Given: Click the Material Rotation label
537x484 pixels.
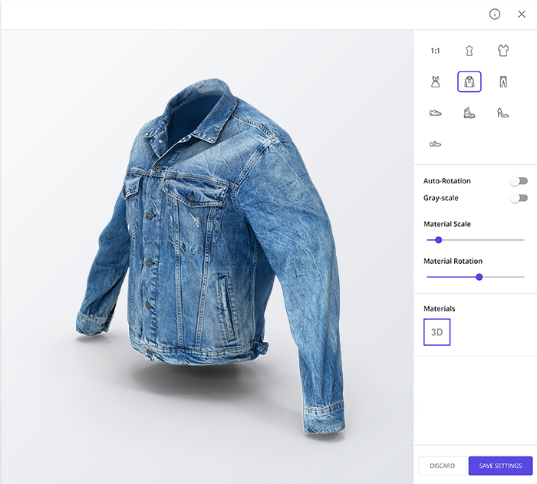Looking at the screenshot, I should click(x=453, y=261).
